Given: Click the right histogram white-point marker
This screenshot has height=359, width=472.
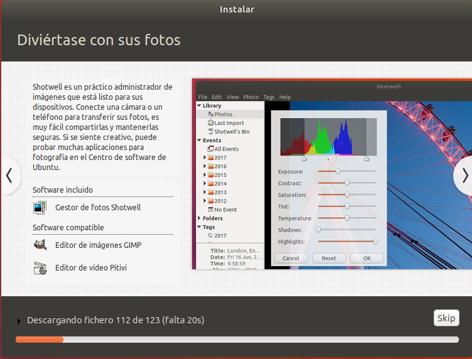Looking at the screenshot, I should [x=367, y=159].
